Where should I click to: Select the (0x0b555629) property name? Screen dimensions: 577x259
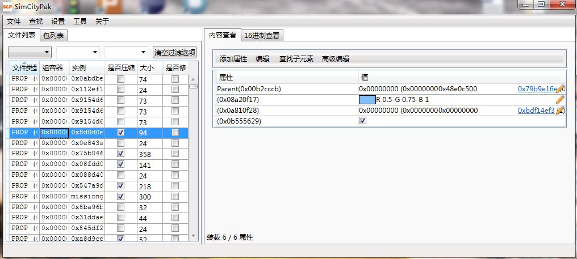click(x=239, y=121)
